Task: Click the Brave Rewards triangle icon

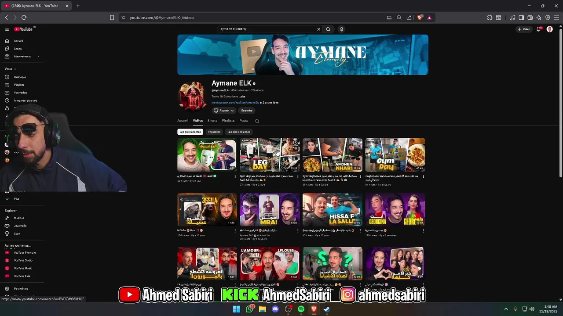Action: (429, 18)
